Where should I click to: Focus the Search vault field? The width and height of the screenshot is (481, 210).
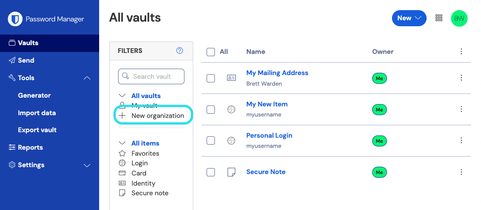[151, 76]
